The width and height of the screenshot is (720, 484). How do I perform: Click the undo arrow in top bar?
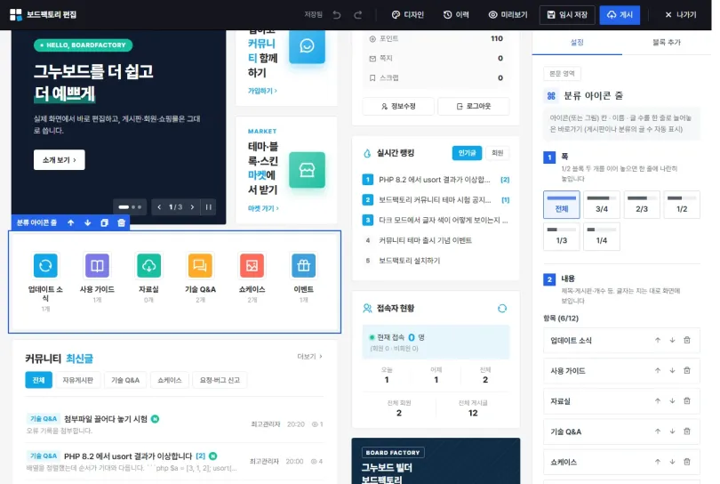[x=337, y=15]
